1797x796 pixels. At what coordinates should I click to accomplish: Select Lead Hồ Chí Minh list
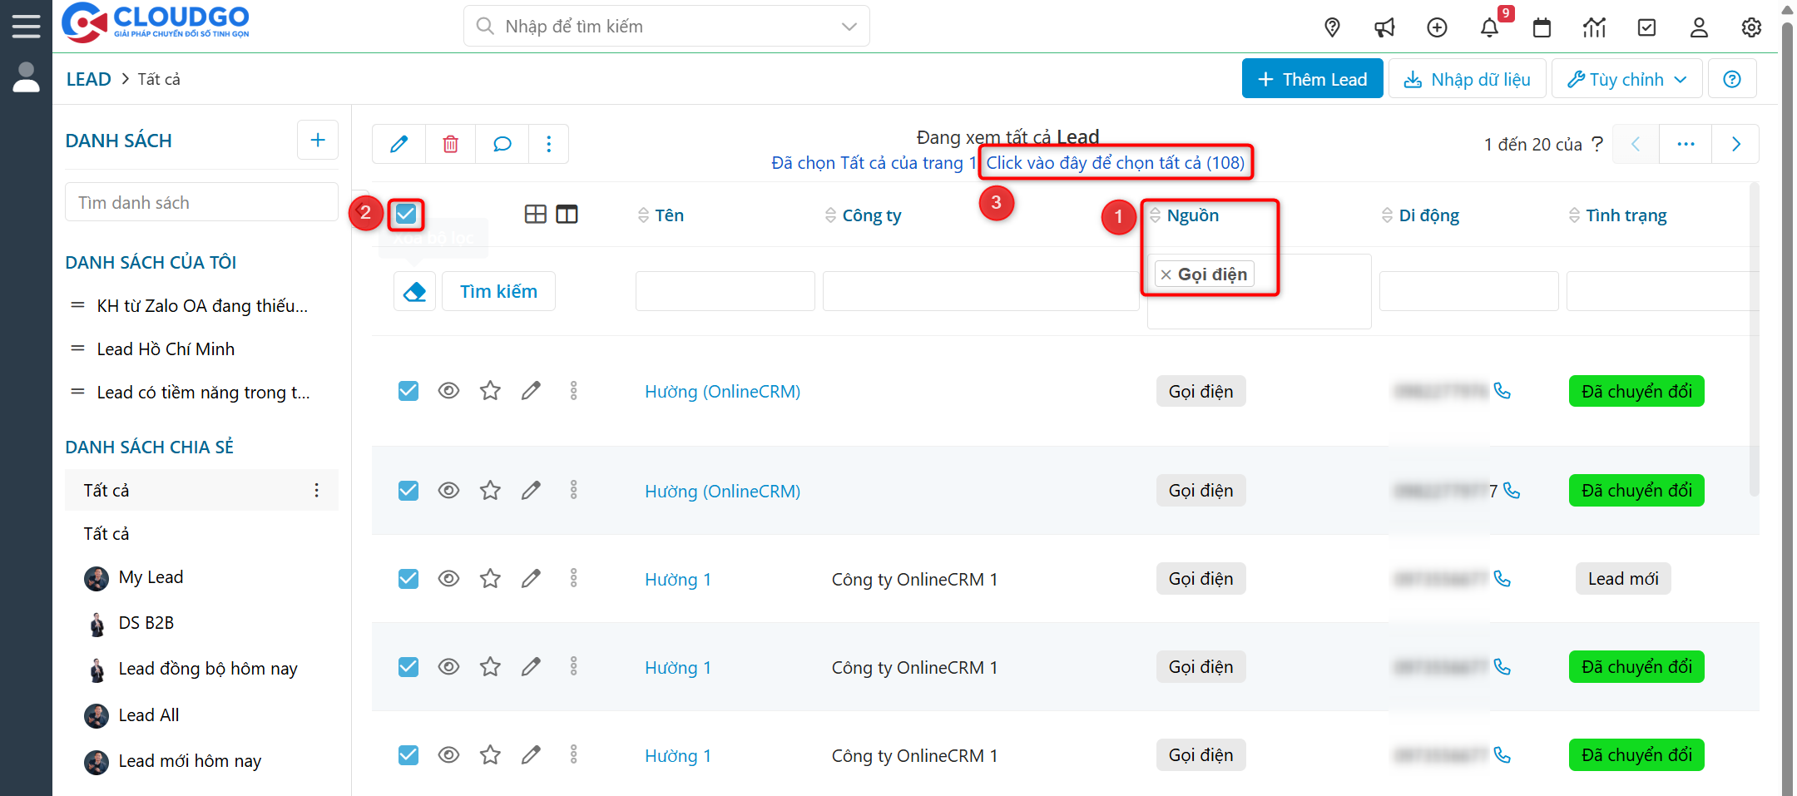[x=166, y=349]
